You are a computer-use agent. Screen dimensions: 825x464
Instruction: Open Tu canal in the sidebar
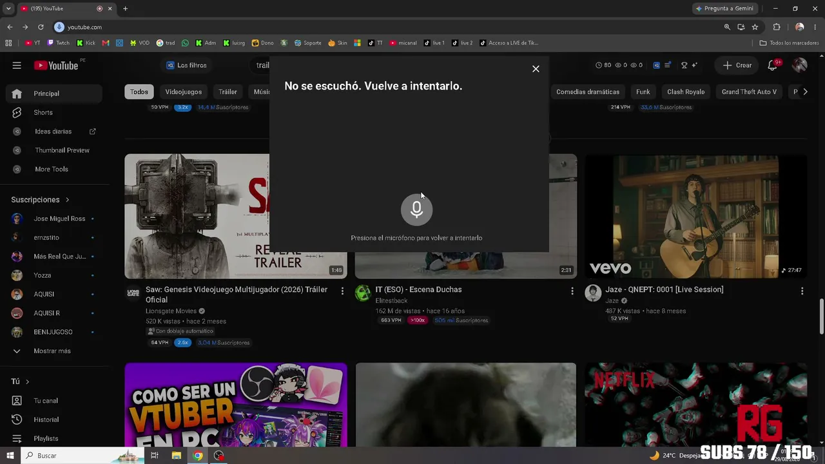[54, 400]
